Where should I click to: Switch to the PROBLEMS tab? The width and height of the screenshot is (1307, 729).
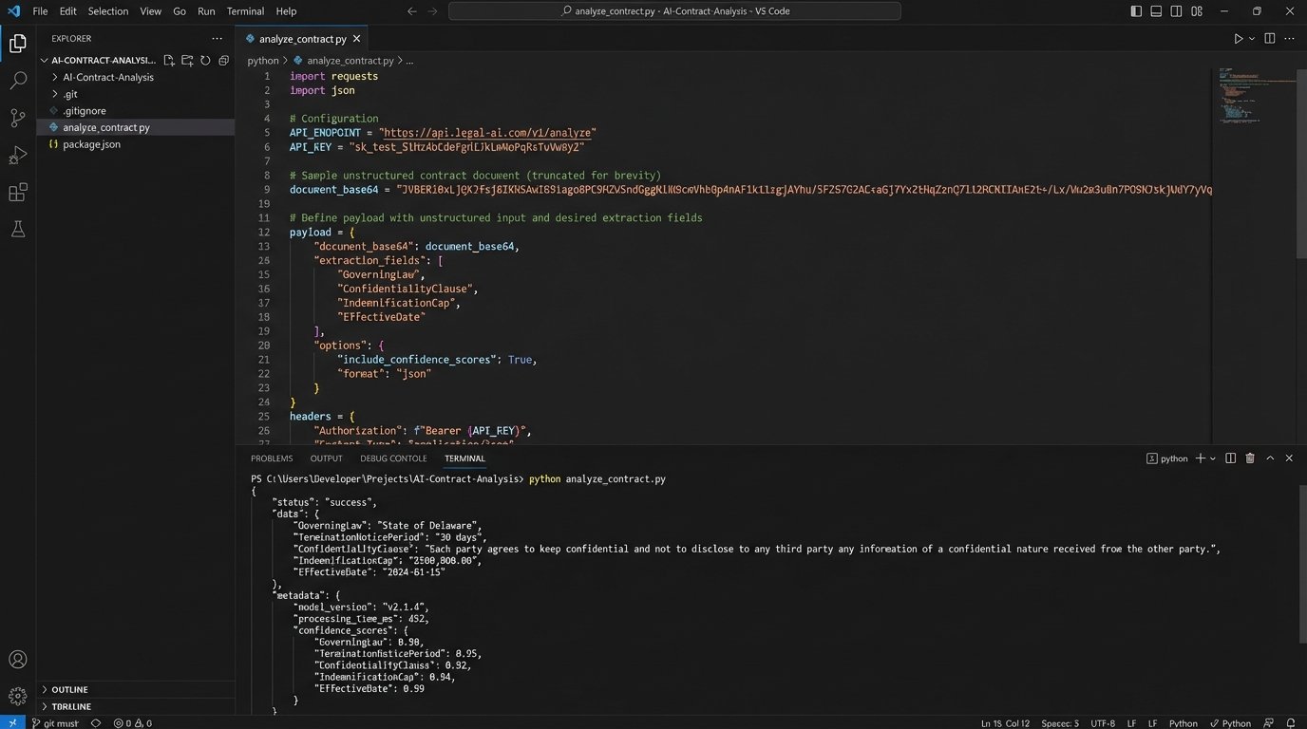[272, 458]
